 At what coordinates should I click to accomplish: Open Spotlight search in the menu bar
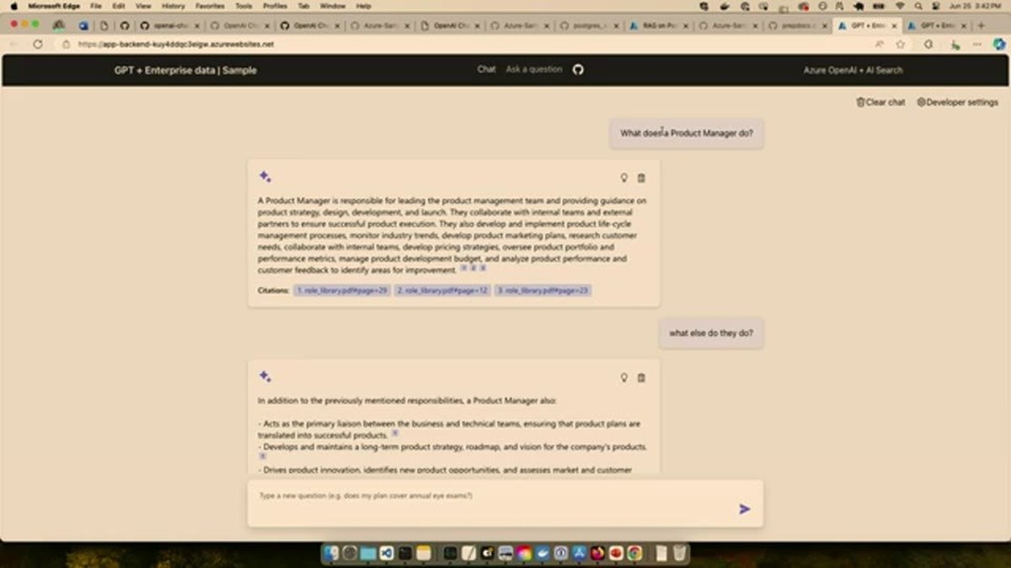coord(918,6)
